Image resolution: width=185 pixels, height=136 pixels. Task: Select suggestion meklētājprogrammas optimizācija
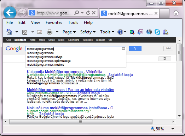[49, 61]
